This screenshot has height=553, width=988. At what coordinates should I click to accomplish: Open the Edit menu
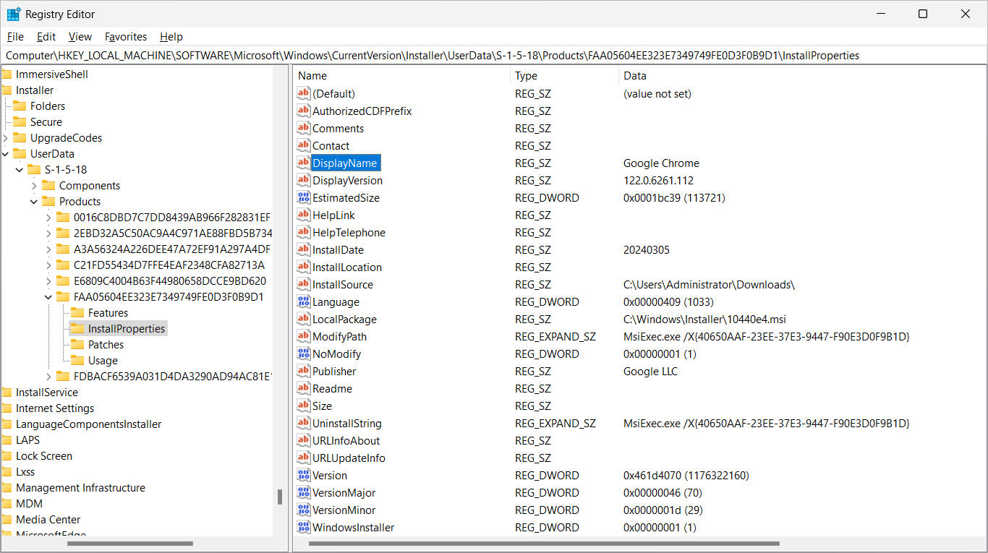pos(46,36)
